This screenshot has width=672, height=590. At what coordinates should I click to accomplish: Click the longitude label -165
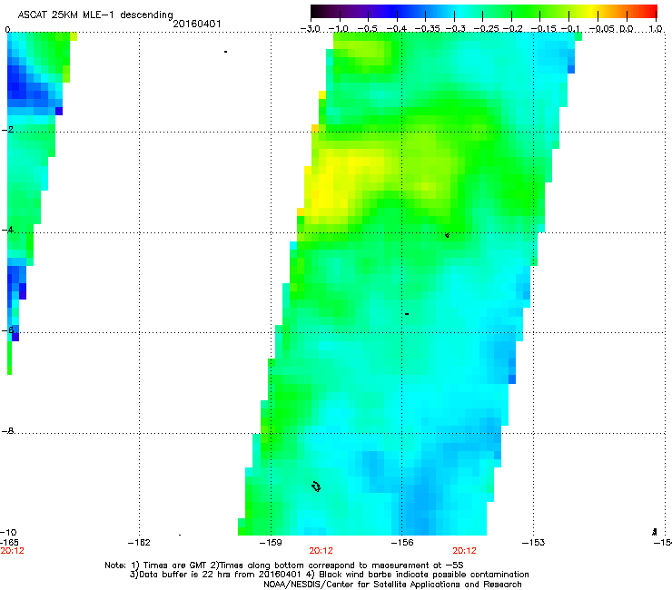tap(9, 543)
